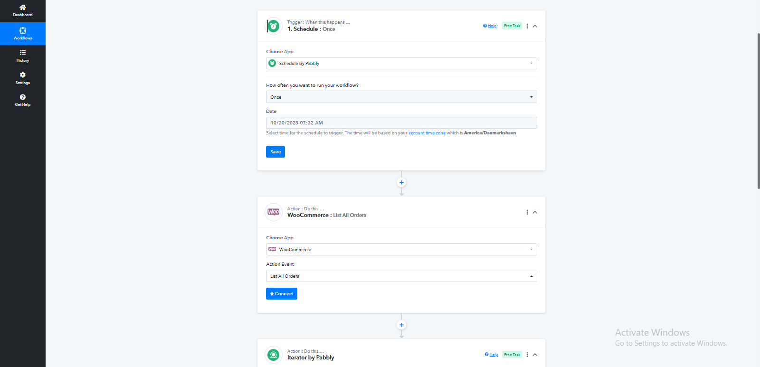This screenshot has width=760, height=367.
Task: Click the Schedule alarm clock icon in trigger header
Action: click(x=274, y=26)
